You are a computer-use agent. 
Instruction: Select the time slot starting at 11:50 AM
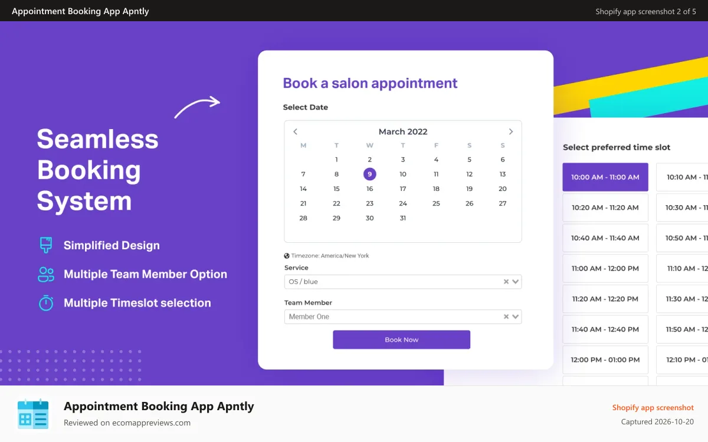683,329
